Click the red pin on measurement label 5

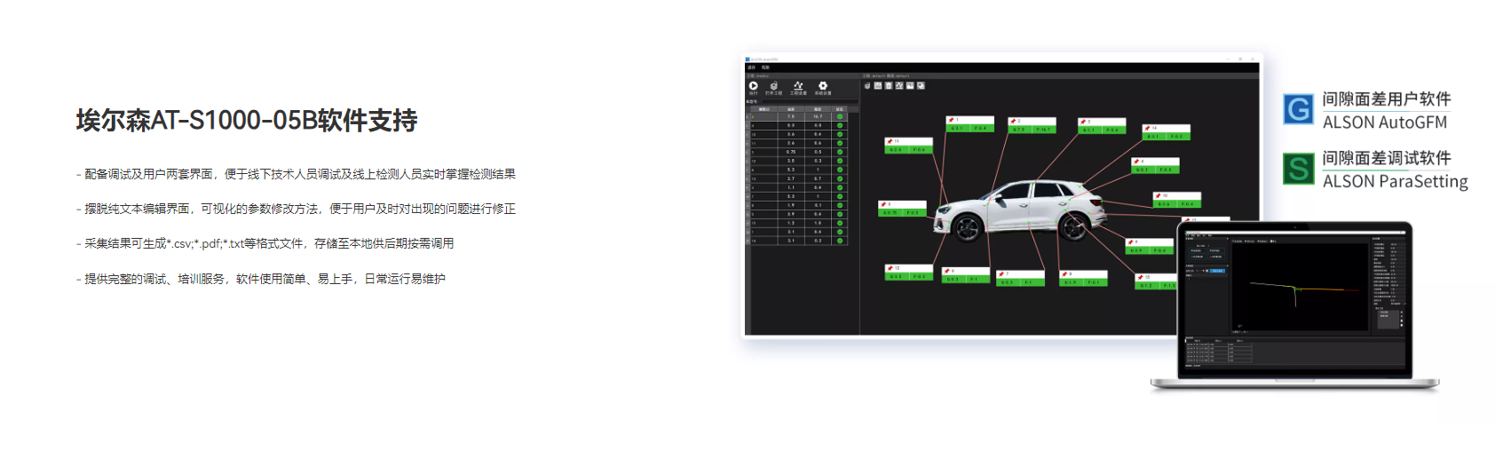tap(883, 204)
